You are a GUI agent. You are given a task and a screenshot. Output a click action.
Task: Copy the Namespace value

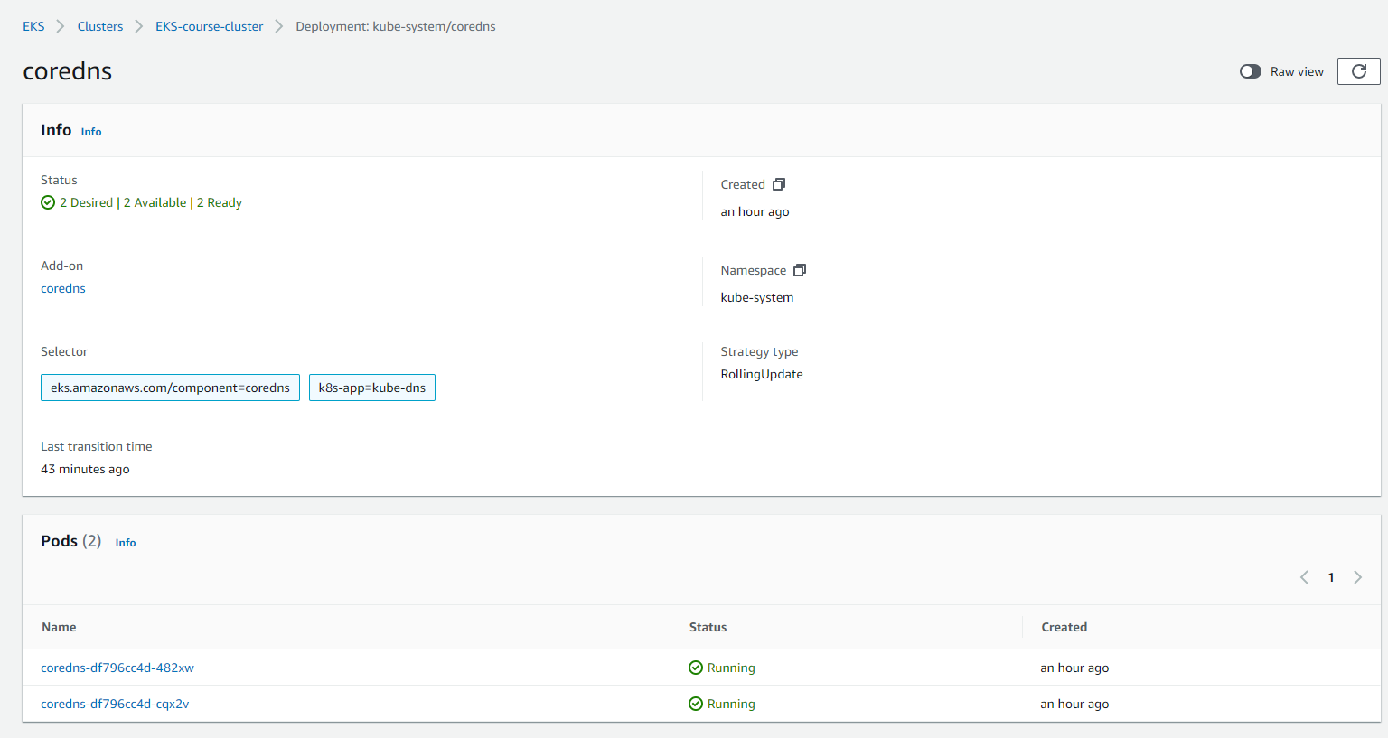[x=800, y=270]
